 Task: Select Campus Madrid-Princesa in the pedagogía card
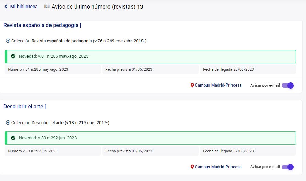[x=218, y=85]
